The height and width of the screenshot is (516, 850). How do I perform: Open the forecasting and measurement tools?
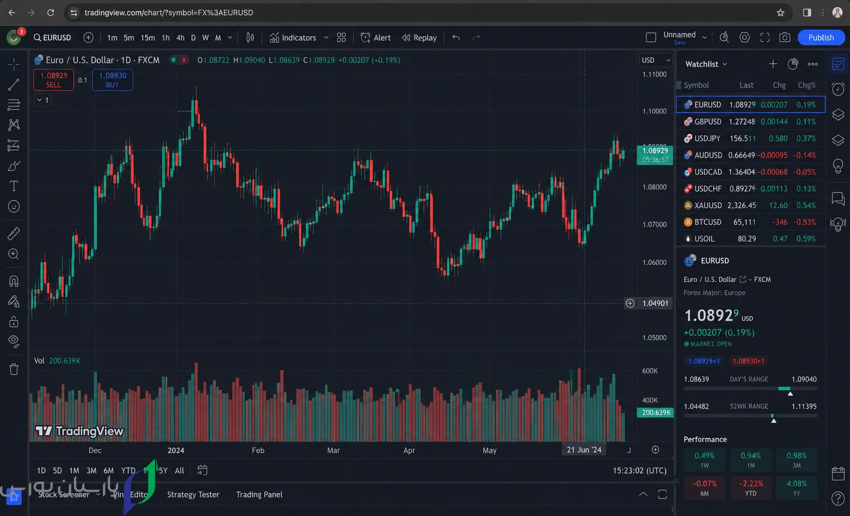14,145
